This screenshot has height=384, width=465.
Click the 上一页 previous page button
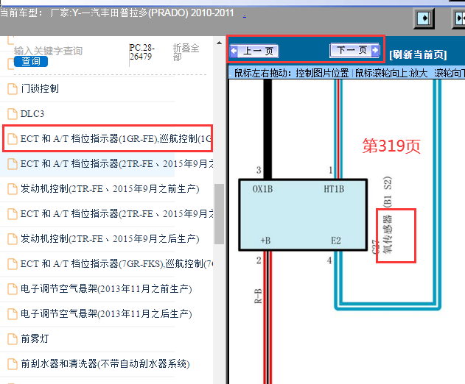pos(254,51)
